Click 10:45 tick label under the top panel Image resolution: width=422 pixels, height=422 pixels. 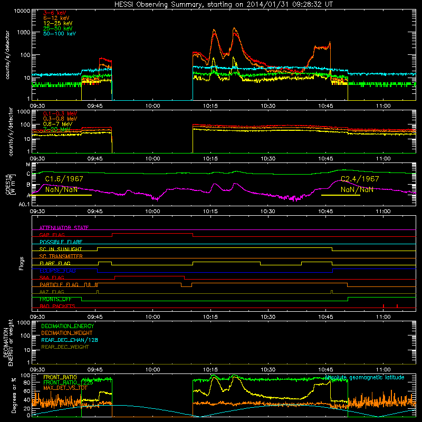325,106
